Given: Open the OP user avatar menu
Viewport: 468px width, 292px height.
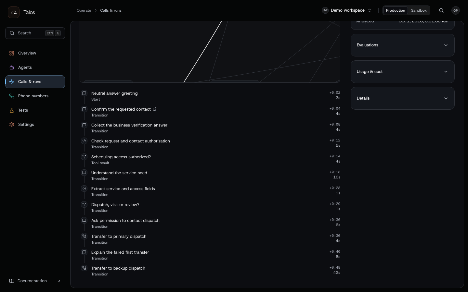Looking at the screenshot, I should 456,10.
